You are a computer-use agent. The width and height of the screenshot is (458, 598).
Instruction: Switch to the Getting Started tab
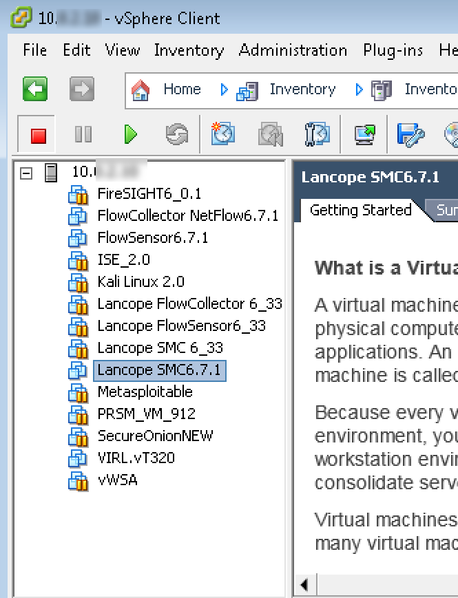tap(360, 211)
